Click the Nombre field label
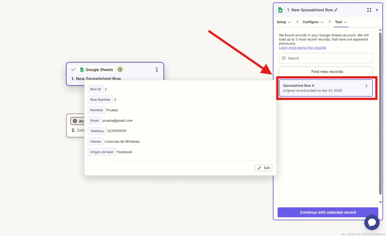Screen dimensions: 386x236 click(x=96, y=110)
